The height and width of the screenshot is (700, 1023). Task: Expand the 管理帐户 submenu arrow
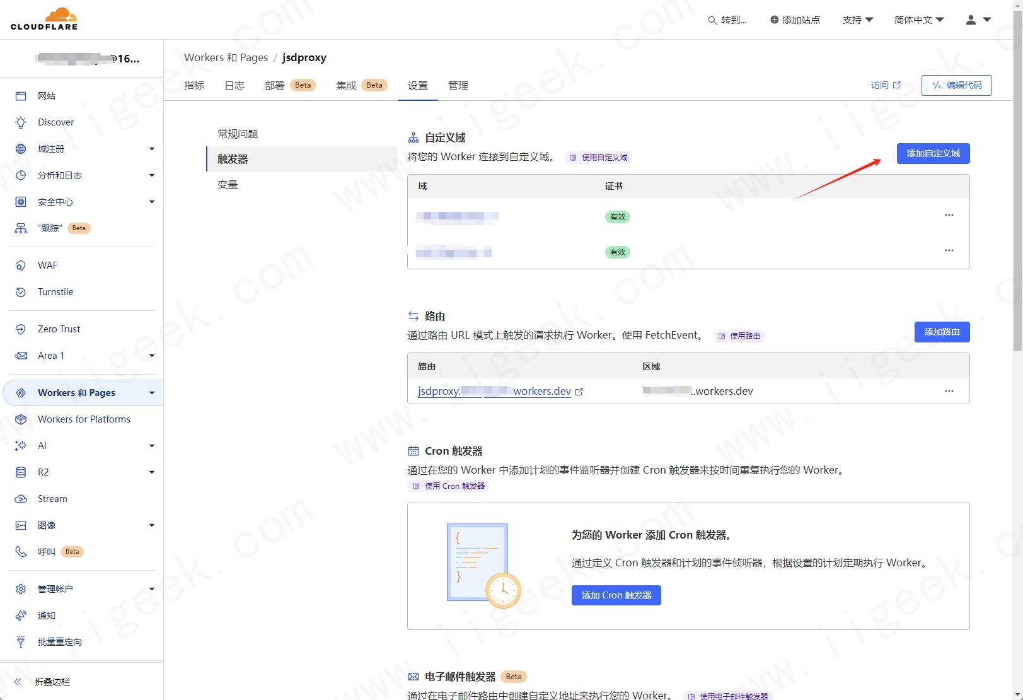pyautogui.click(x=152, y=589)
